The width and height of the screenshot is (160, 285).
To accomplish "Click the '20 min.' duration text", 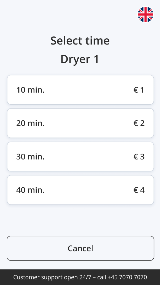I will point(30,123).
